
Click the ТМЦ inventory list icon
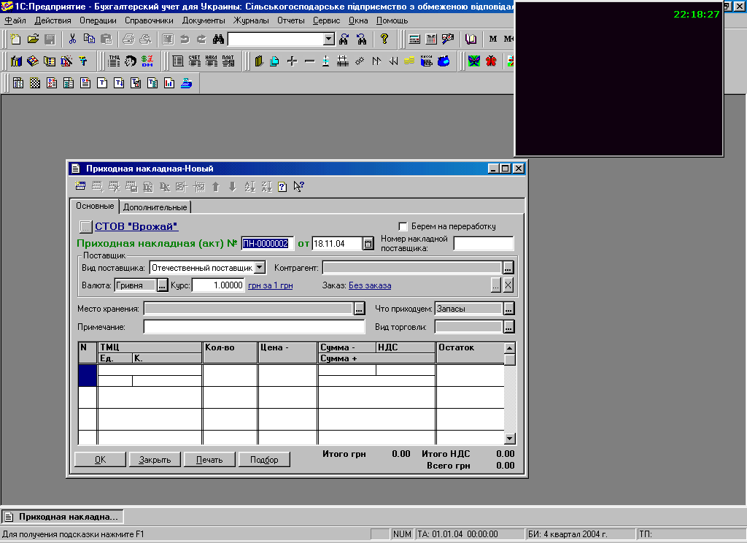click(115, 61)
